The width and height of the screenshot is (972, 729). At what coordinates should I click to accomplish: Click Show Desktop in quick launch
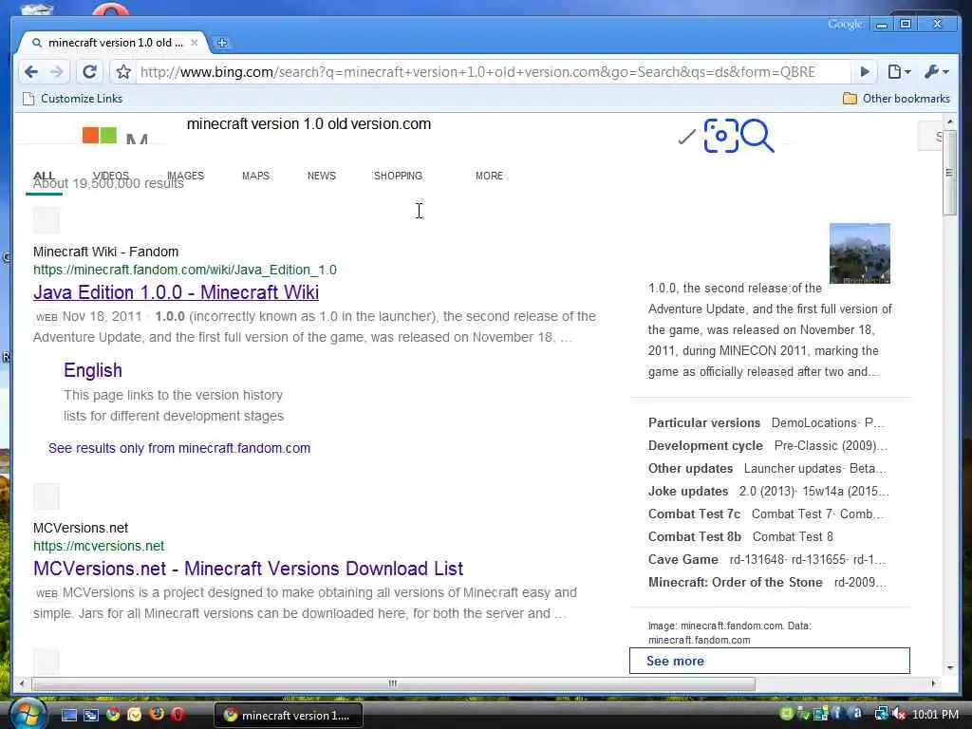(68, 715)
